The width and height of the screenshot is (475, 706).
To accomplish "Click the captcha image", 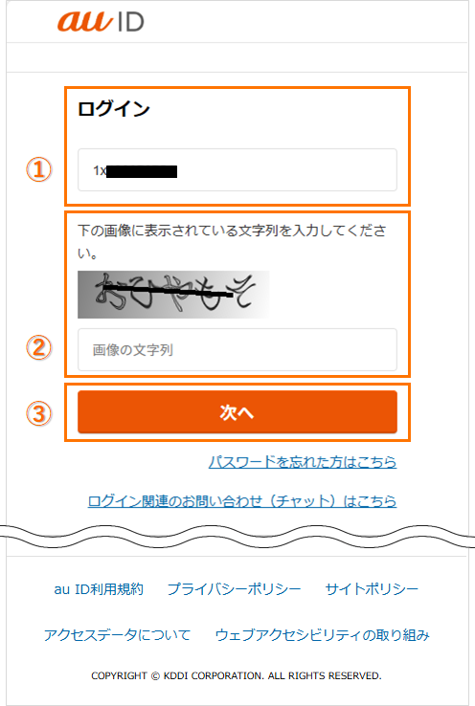I will [x=173, y=295].
